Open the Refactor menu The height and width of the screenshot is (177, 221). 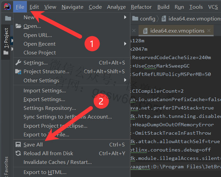pyautogui.click(x=141, y=7)
